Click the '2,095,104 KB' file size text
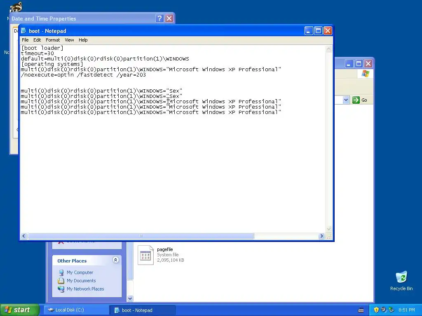The width and height of the screenshot is (422, 316). coord(170,260)
